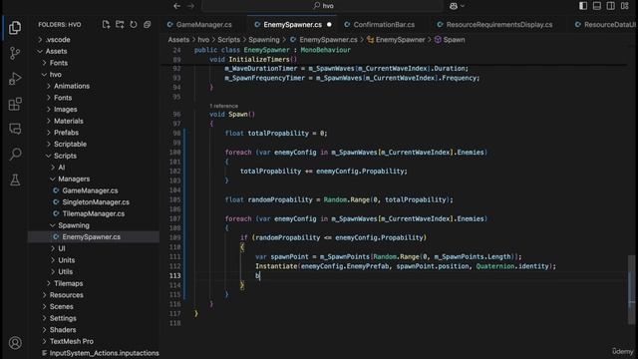
Task: Click hvo in the breadcrumb path
Action: tap(203, 40)
